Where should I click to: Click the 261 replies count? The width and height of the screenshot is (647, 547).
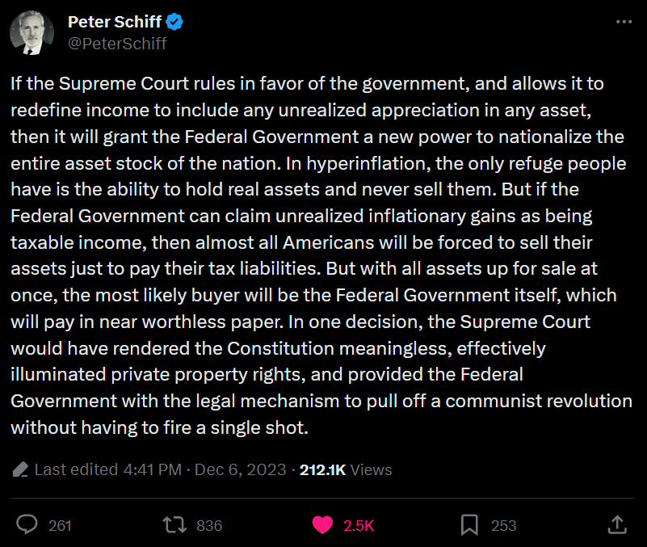pyautogui.click(x=60, y=525)
